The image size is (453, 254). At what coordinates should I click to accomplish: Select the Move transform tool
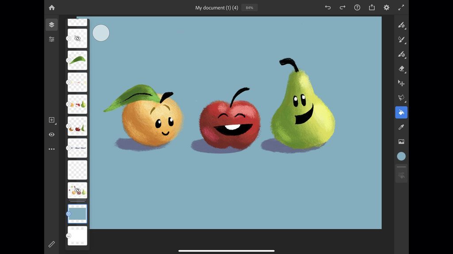402,83
